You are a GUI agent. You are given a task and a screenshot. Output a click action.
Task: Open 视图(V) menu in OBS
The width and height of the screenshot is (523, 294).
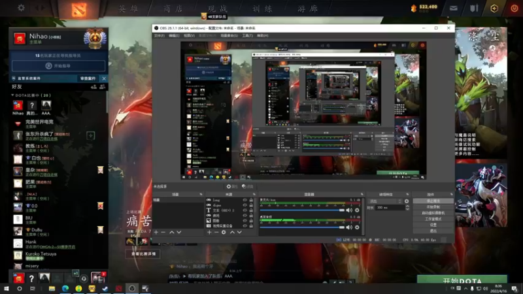coord(189,35)
